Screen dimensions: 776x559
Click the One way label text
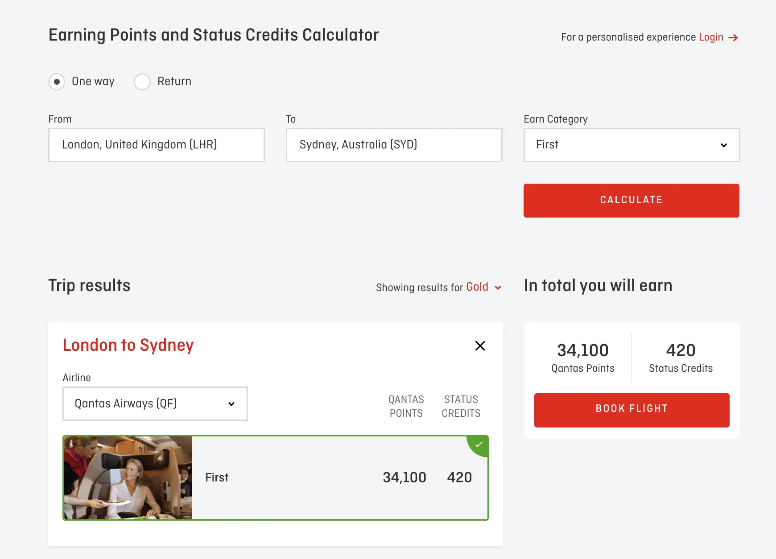93,82
